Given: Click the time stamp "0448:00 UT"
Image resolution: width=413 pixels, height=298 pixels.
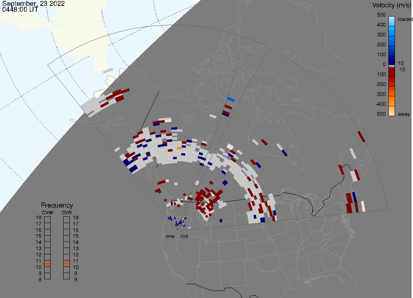Looking at the screenshot, I should [x=20, y=10].
